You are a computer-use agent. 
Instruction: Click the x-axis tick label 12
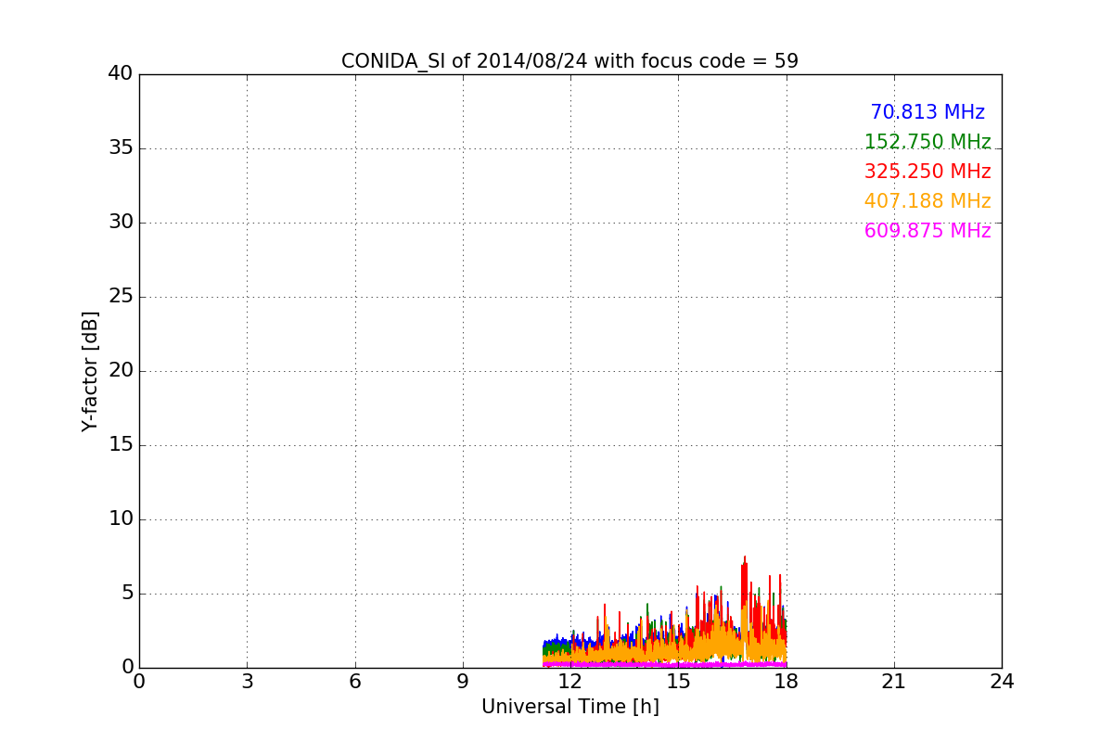tap(570, 681)
